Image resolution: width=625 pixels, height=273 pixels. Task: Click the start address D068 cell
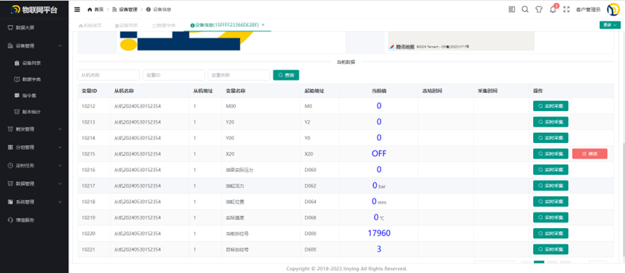(x=310, y=217)
